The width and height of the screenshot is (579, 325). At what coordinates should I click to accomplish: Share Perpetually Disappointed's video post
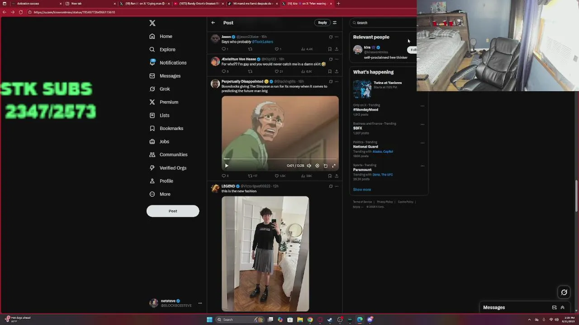pos(336,176)
